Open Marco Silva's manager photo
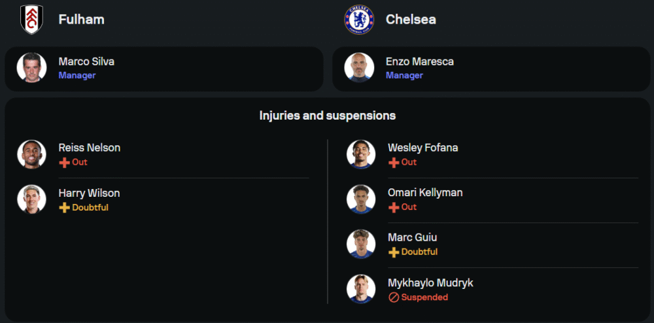This screenshot has width=654, height=323. 31,68
